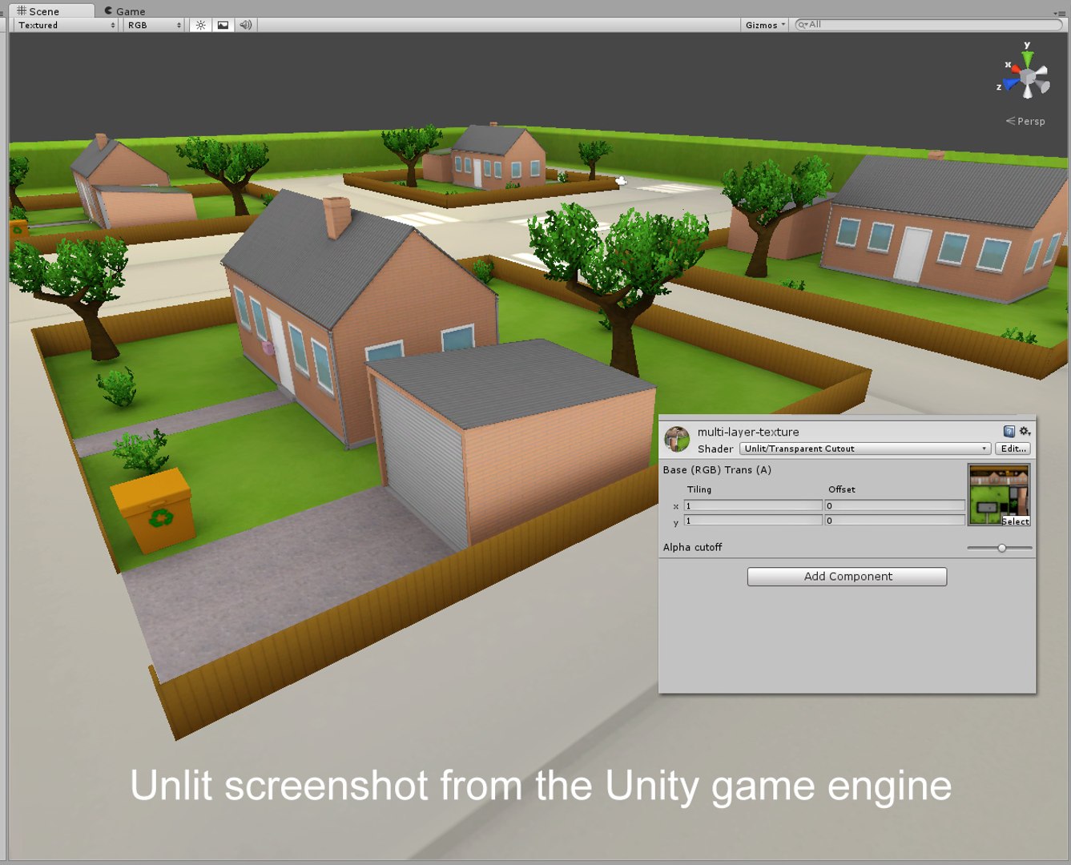Switch to the Game tab
The height and width of the screenshot is (865, 1071).
125,10
